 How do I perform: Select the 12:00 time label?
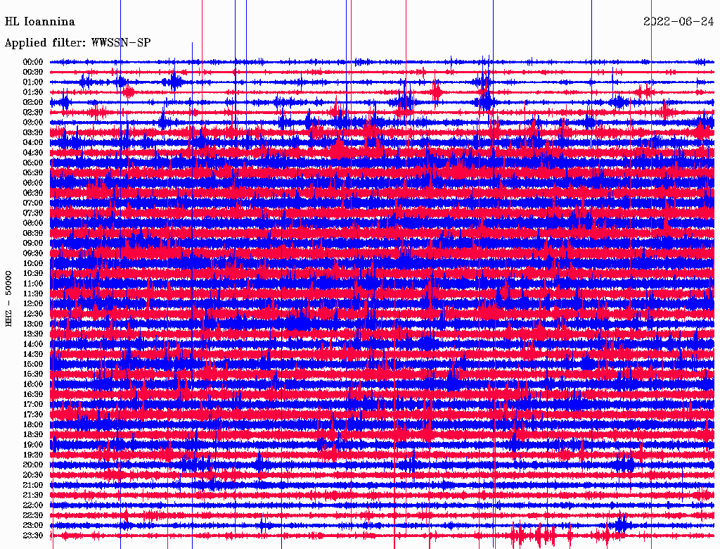(x=32, y=304)
